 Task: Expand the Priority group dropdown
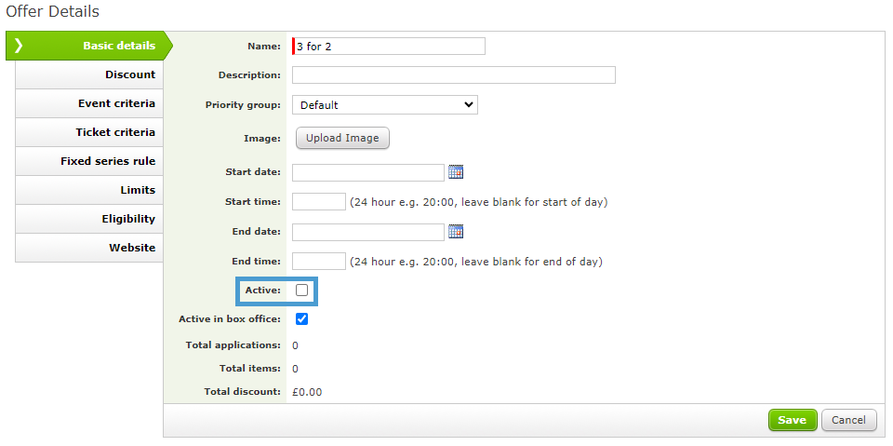pyautogui.click(x=385, y=105)
